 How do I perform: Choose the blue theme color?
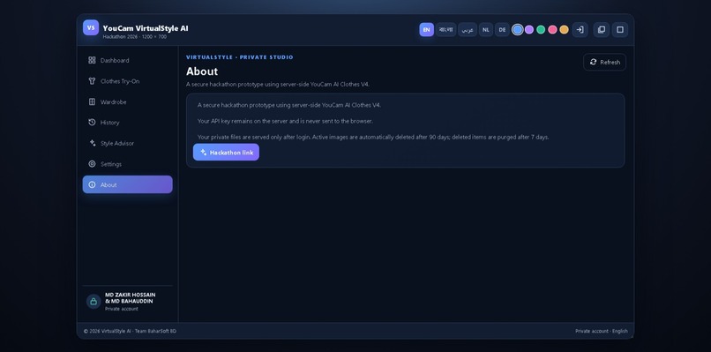pyautogui.click(x=518, y=29)
